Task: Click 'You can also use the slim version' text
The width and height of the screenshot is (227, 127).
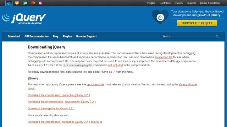Action: (x=48, y=115)
